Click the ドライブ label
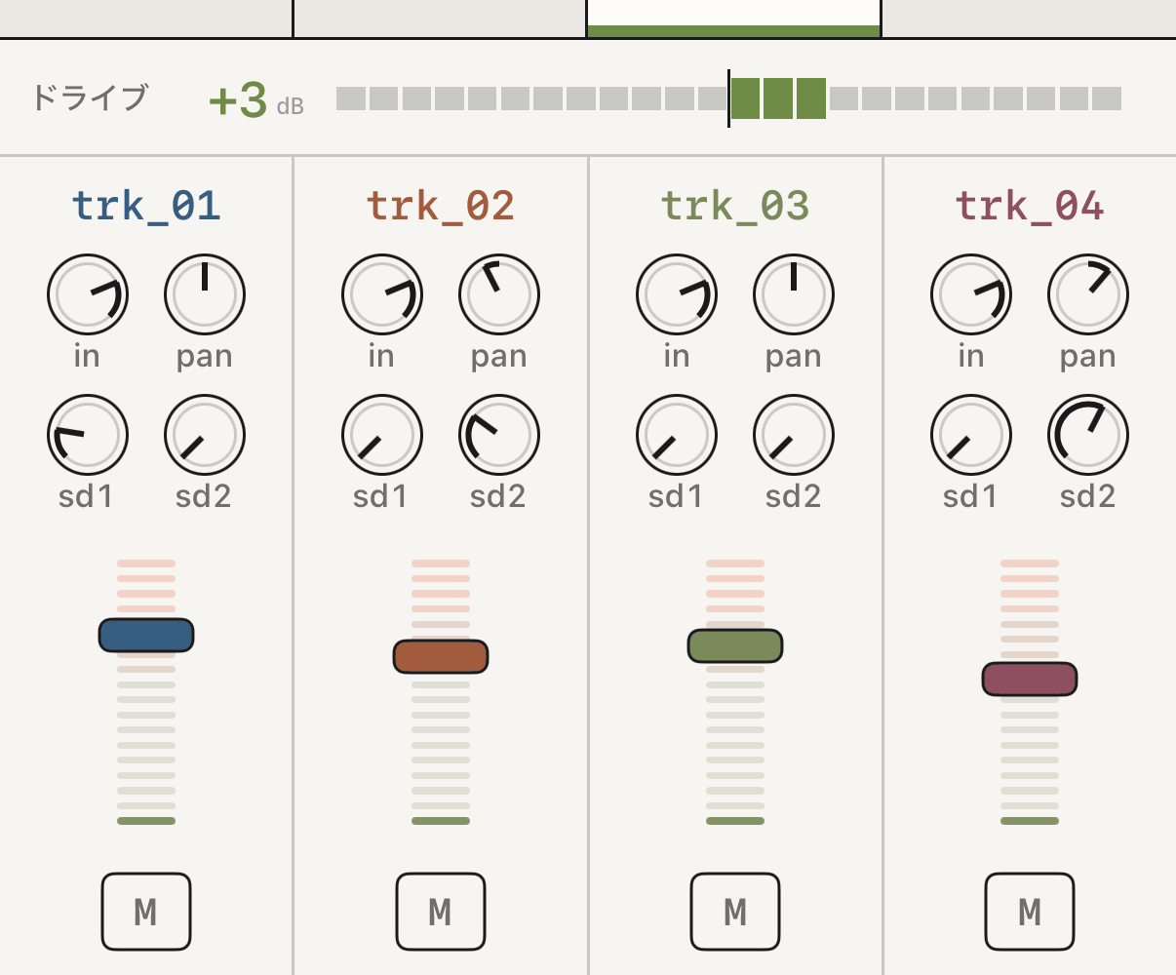The height and width of the screenshot is (975, 1176). point(90,97)
